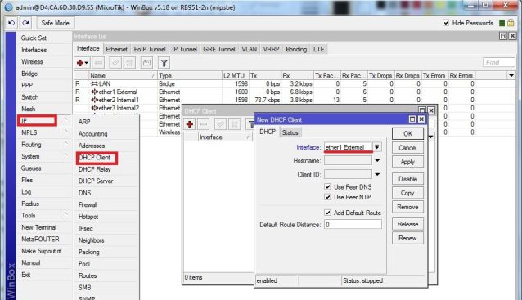Image resolution: width=522 pixels, height=300 pixels.
Task: Click the padlock icon near Hide Passwords
Action: [x=511, y=23]
